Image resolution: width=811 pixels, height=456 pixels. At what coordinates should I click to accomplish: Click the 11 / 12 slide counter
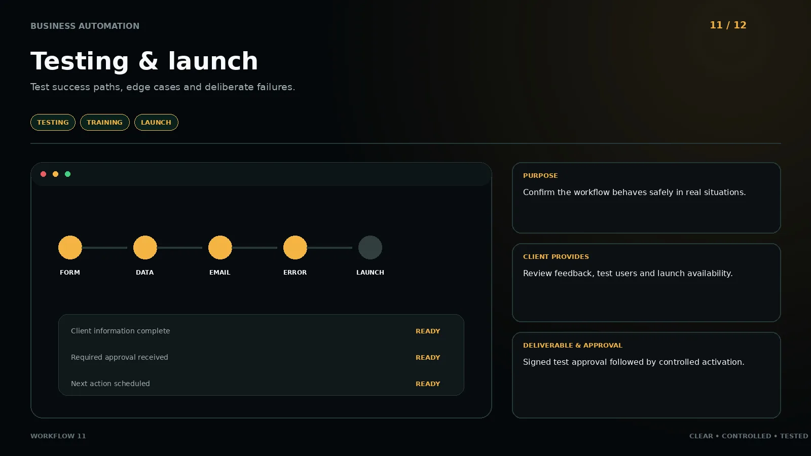(x=728, y=25)
